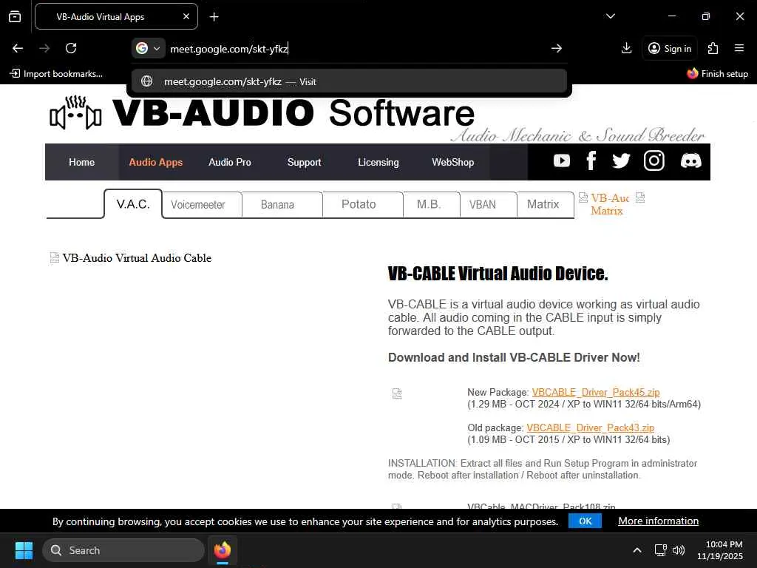Open the search engine selector dropdown
Screen dimensions: 757x568
coord(148,48)
